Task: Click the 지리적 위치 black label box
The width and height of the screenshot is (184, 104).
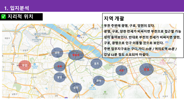Action: 21,17
